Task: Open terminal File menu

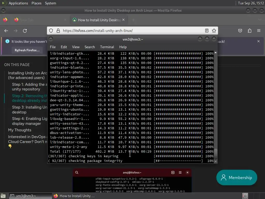Action: click(x=53, y=47)
